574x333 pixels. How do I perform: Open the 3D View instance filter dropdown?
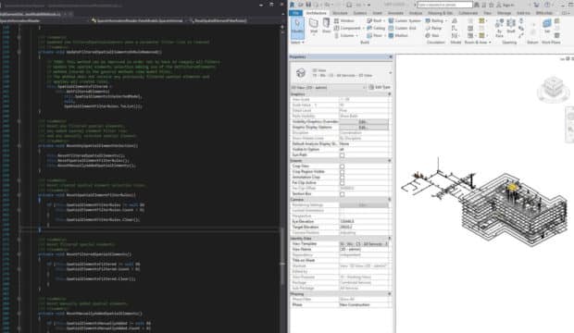(329, 88)
